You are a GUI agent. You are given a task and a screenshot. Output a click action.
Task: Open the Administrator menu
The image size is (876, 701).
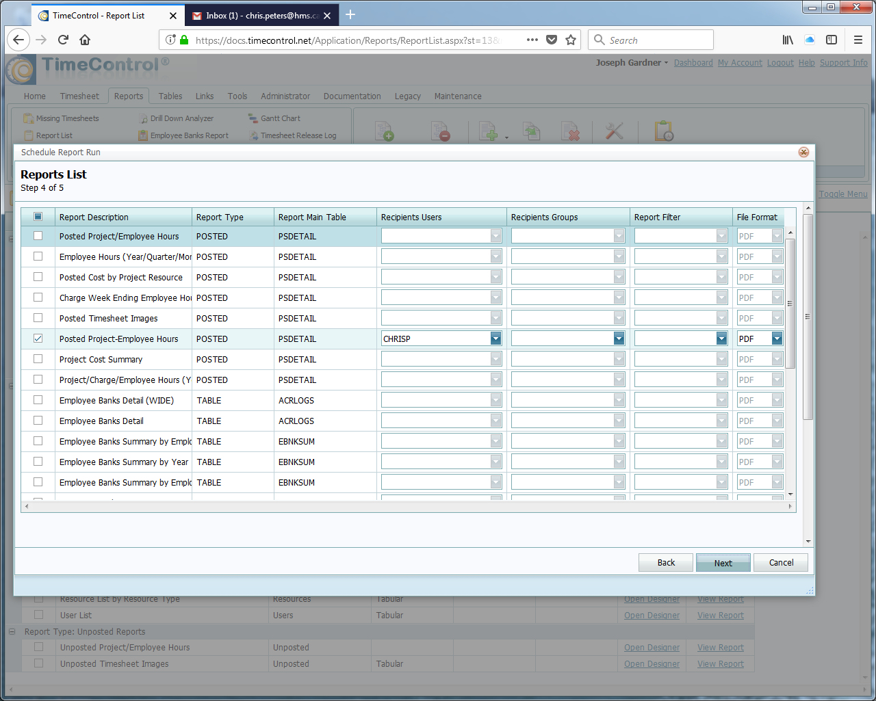(x=285, y=96)
